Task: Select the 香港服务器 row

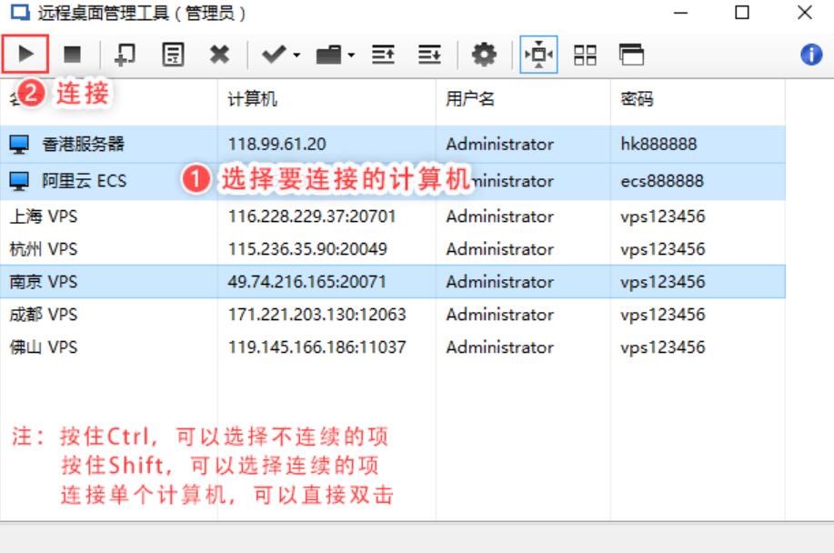Action: [393, 144]
